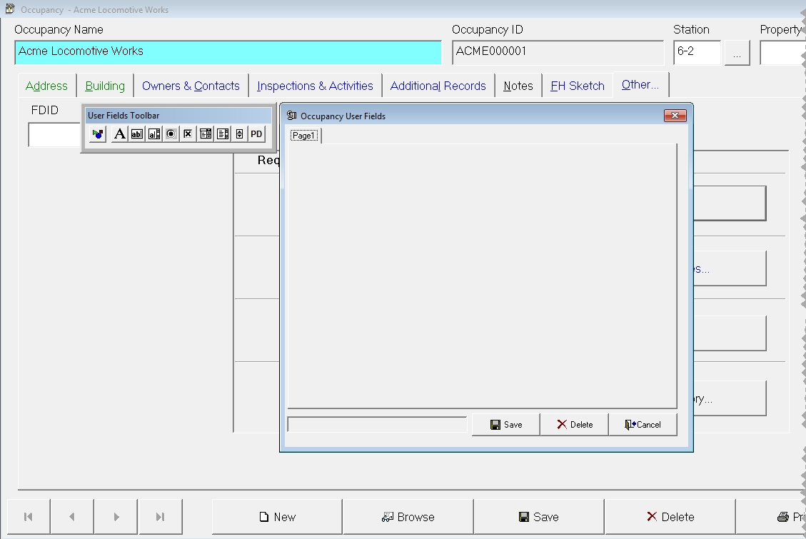Go to the previous occupancy record
806x539 pixels.
pos(72,517)
